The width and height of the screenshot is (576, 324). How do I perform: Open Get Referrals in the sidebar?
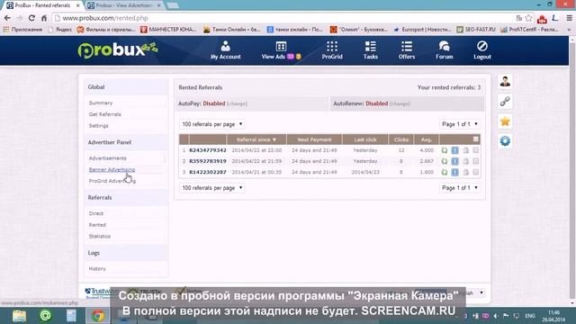pyautogui.click(x=104, y=114)
